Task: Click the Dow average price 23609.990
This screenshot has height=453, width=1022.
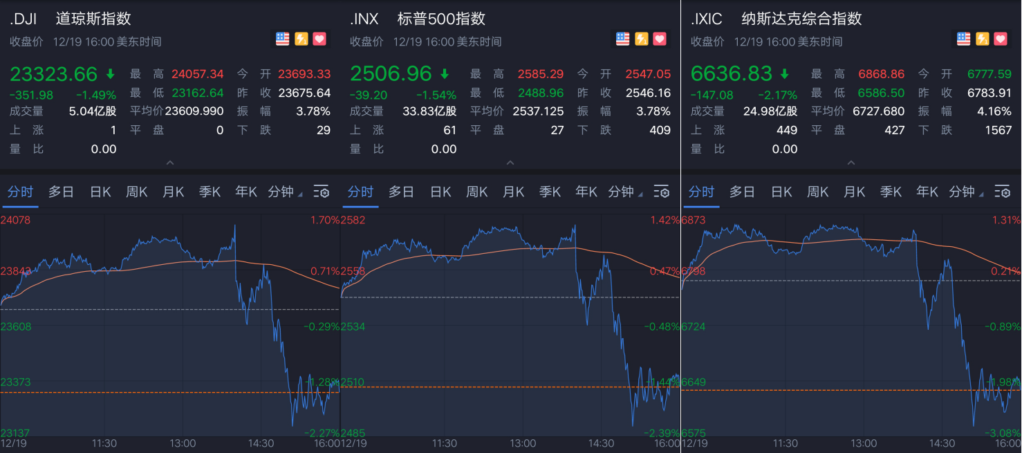Action: 194,111
